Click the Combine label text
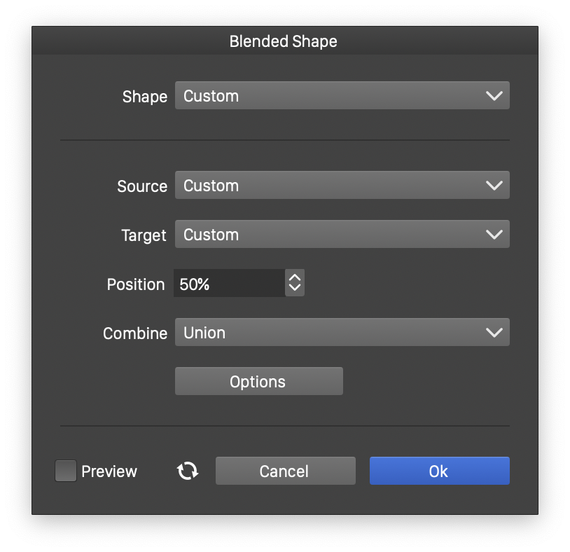This screenshot has width=570, height=552. click(x=135, y=333)
